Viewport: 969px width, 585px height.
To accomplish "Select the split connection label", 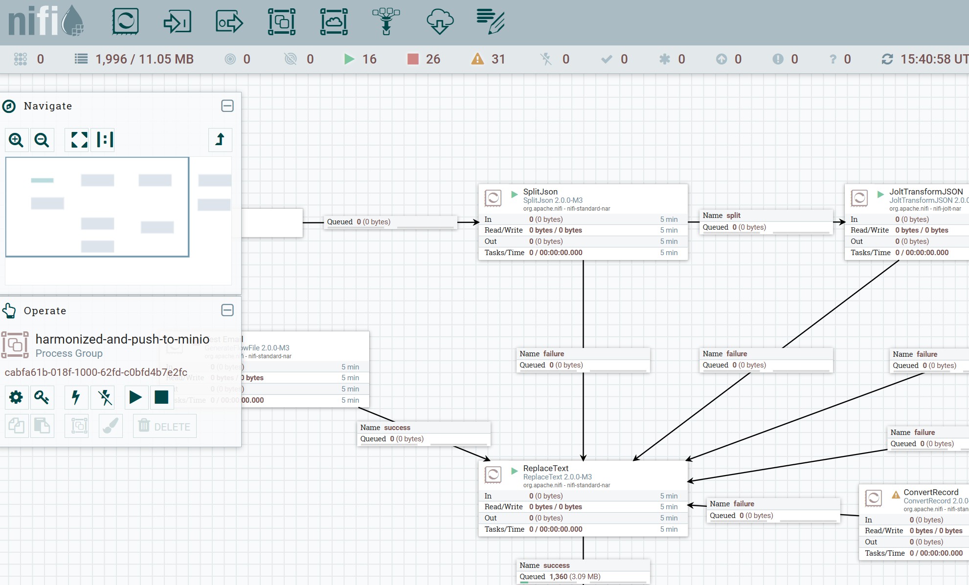I will pyautogui.click(x=766, y=221).
